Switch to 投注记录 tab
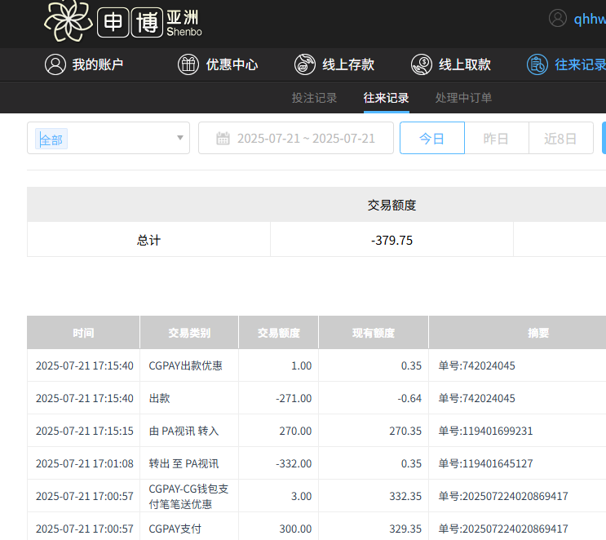This screenshot has width=606, height=540. pyautogui.click(x=314, y=98)
